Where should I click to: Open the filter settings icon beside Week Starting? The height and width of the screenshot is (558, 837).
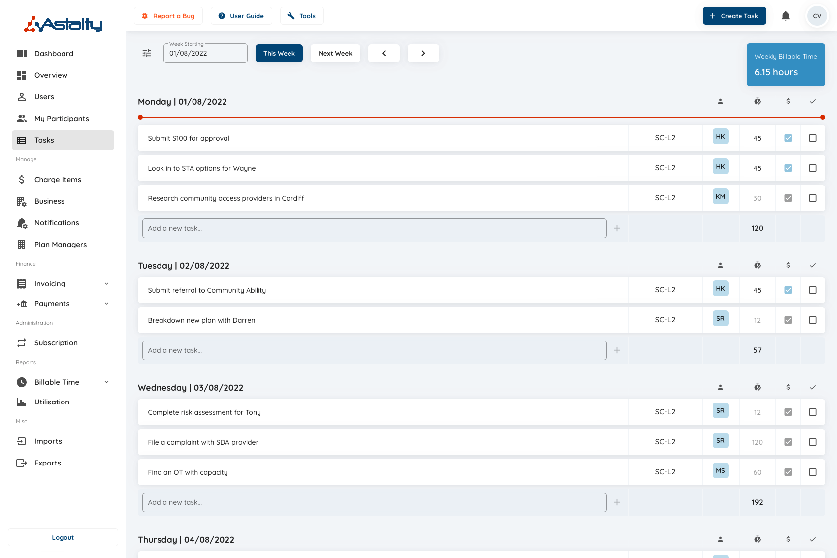coord(146,53)
